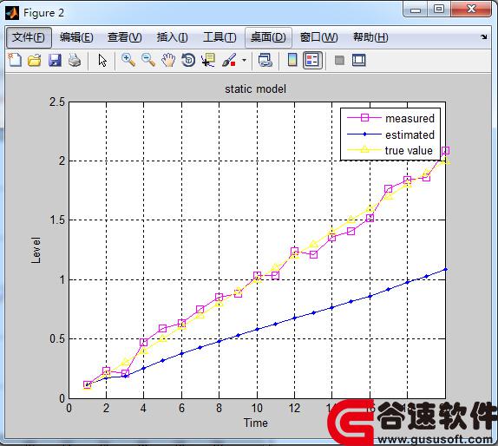
Task: Click the Link Plot toolbar button
Action: click(x=265, y=60)
